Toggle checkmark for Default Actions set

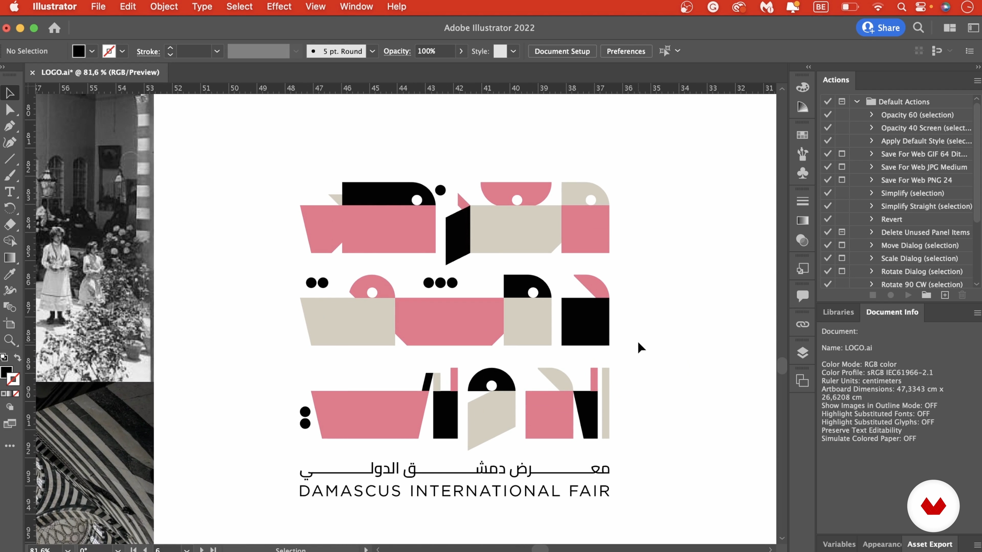pyautogui.click(x=828, y=101)
